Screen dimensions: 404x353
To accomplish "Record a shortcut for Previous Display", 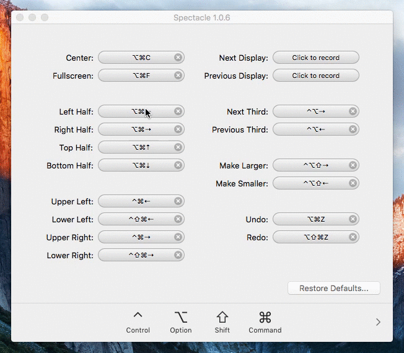I will 316,76.
